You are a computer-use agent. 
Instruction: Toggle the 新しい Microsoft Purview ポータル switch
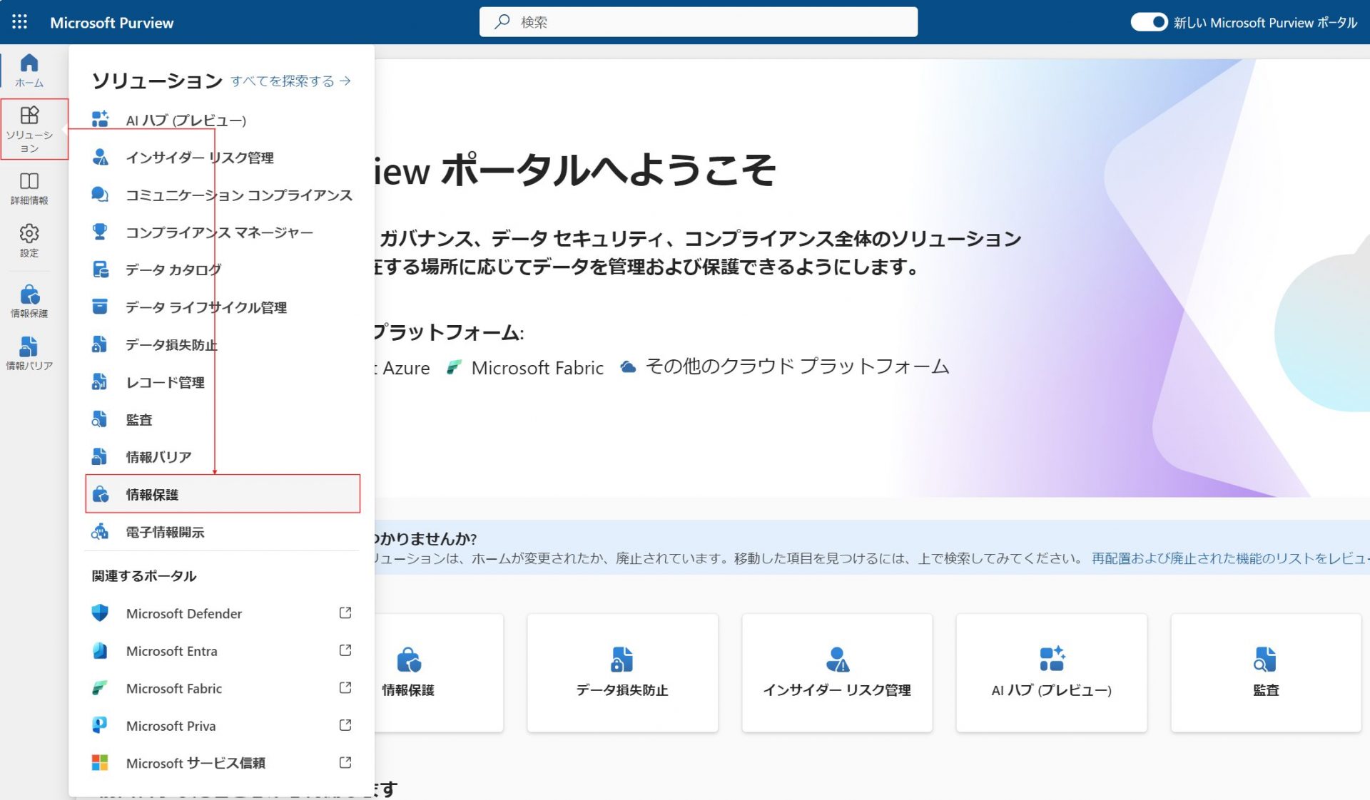coord(1149,22)
